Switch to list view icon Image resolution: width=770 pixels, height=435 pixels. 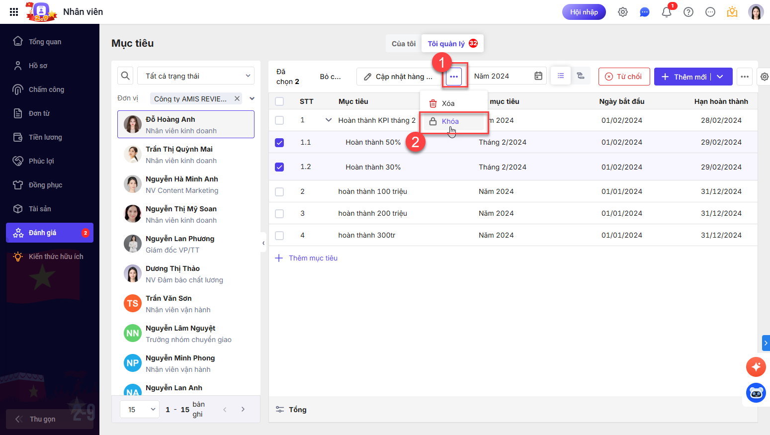(561, 76)
